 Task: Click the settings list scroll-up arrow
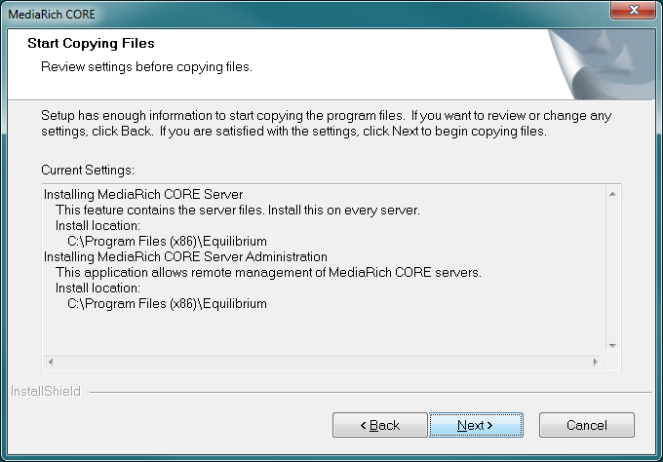(x=612, y=194)
